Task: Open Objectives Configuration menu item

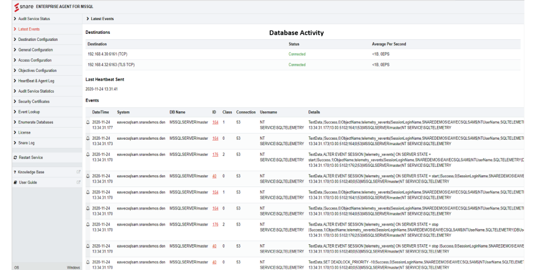Action: pyautogui.click(x=37, y=70)
